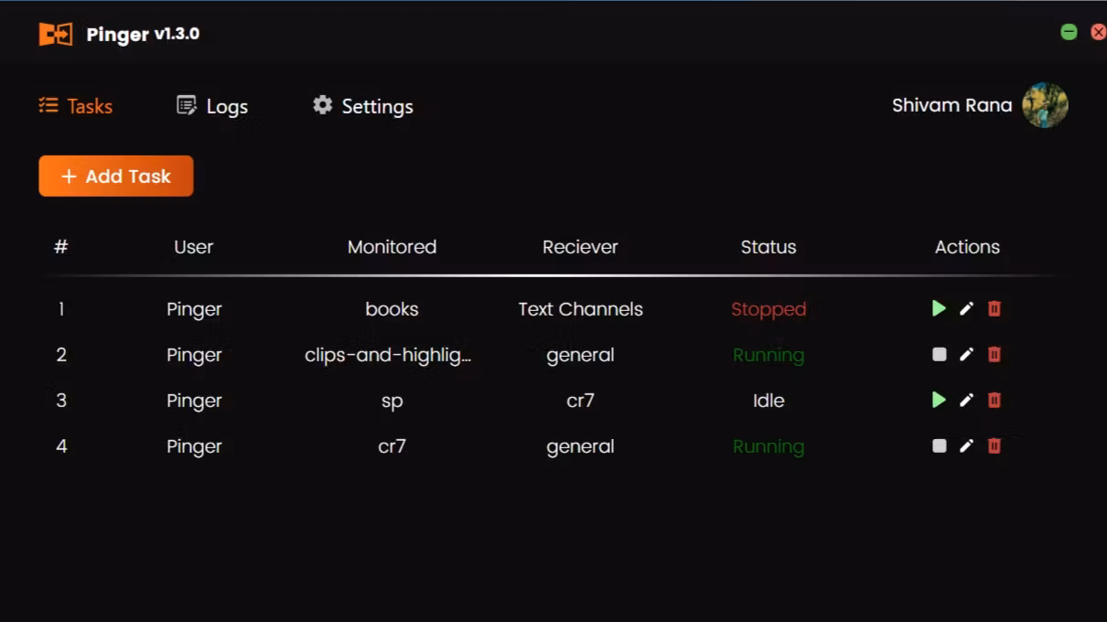Click the Pinger app logo
The image size is (1107, 622).
pos(56,35)
